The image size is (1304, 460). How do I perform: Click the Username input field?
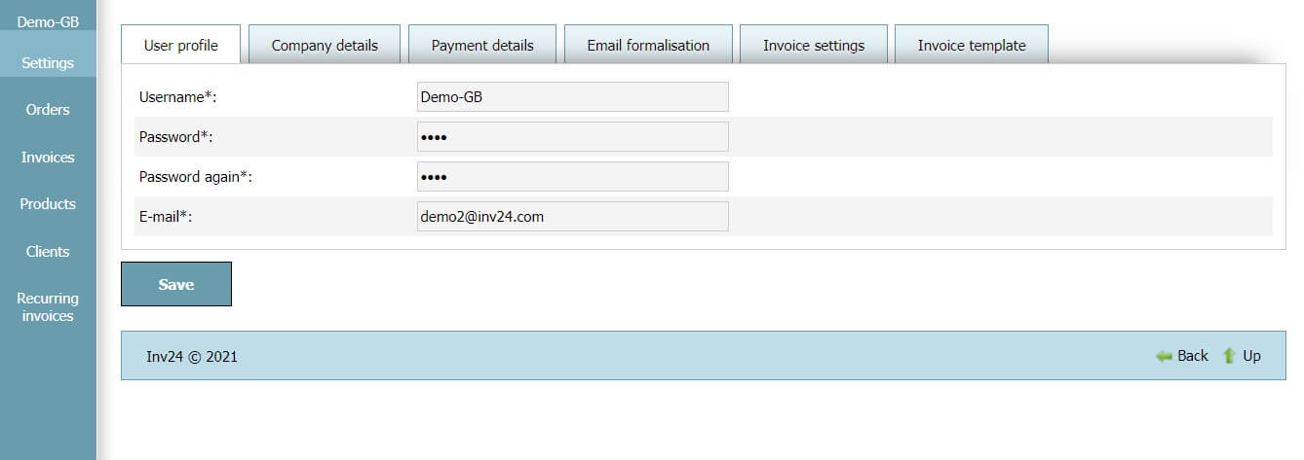pos(573,97)
